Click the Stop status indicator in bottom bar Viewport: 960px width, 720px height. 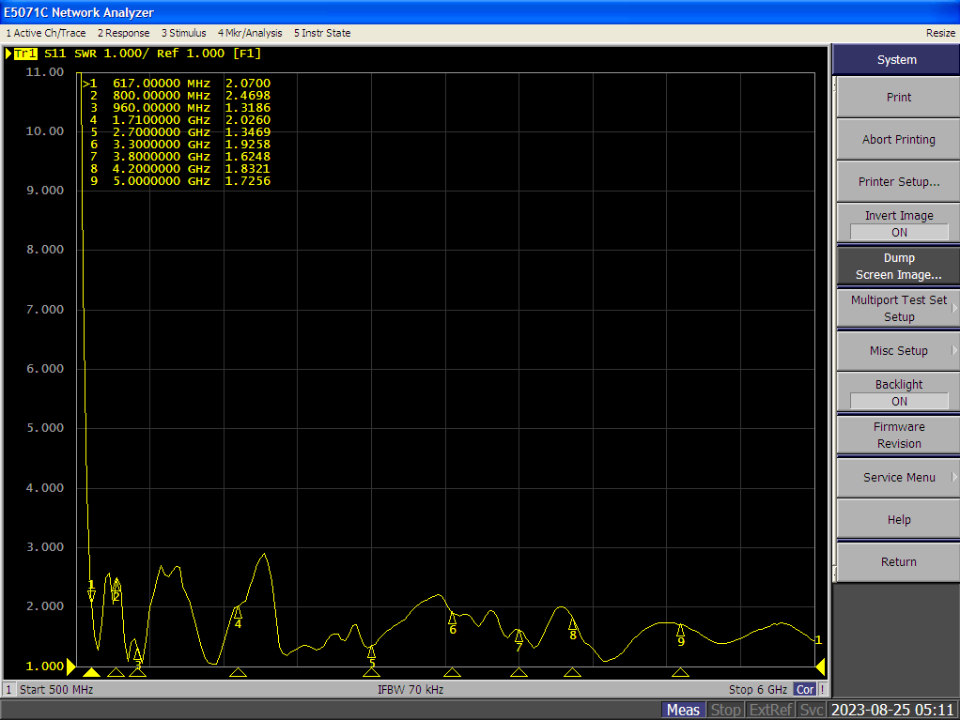point(725,710)
